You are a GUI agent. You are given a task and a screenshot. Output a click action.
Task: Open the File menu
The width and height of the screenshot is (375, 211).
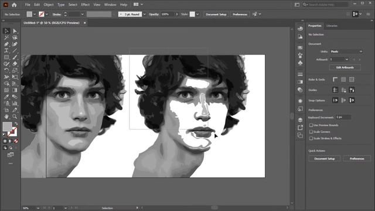coord(28,5)
